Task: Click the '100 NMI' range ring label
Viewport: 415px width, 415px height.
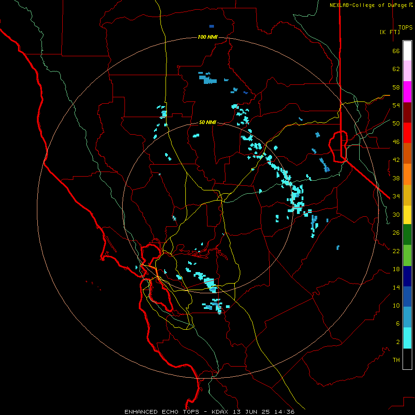Action: [207, 37]
